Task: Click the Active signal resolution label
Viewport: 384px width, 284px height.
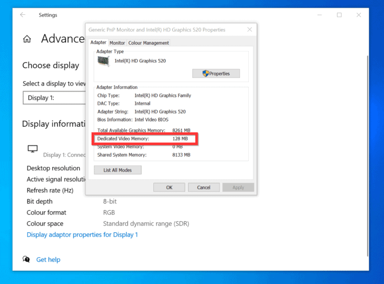Action: point(56,179)
